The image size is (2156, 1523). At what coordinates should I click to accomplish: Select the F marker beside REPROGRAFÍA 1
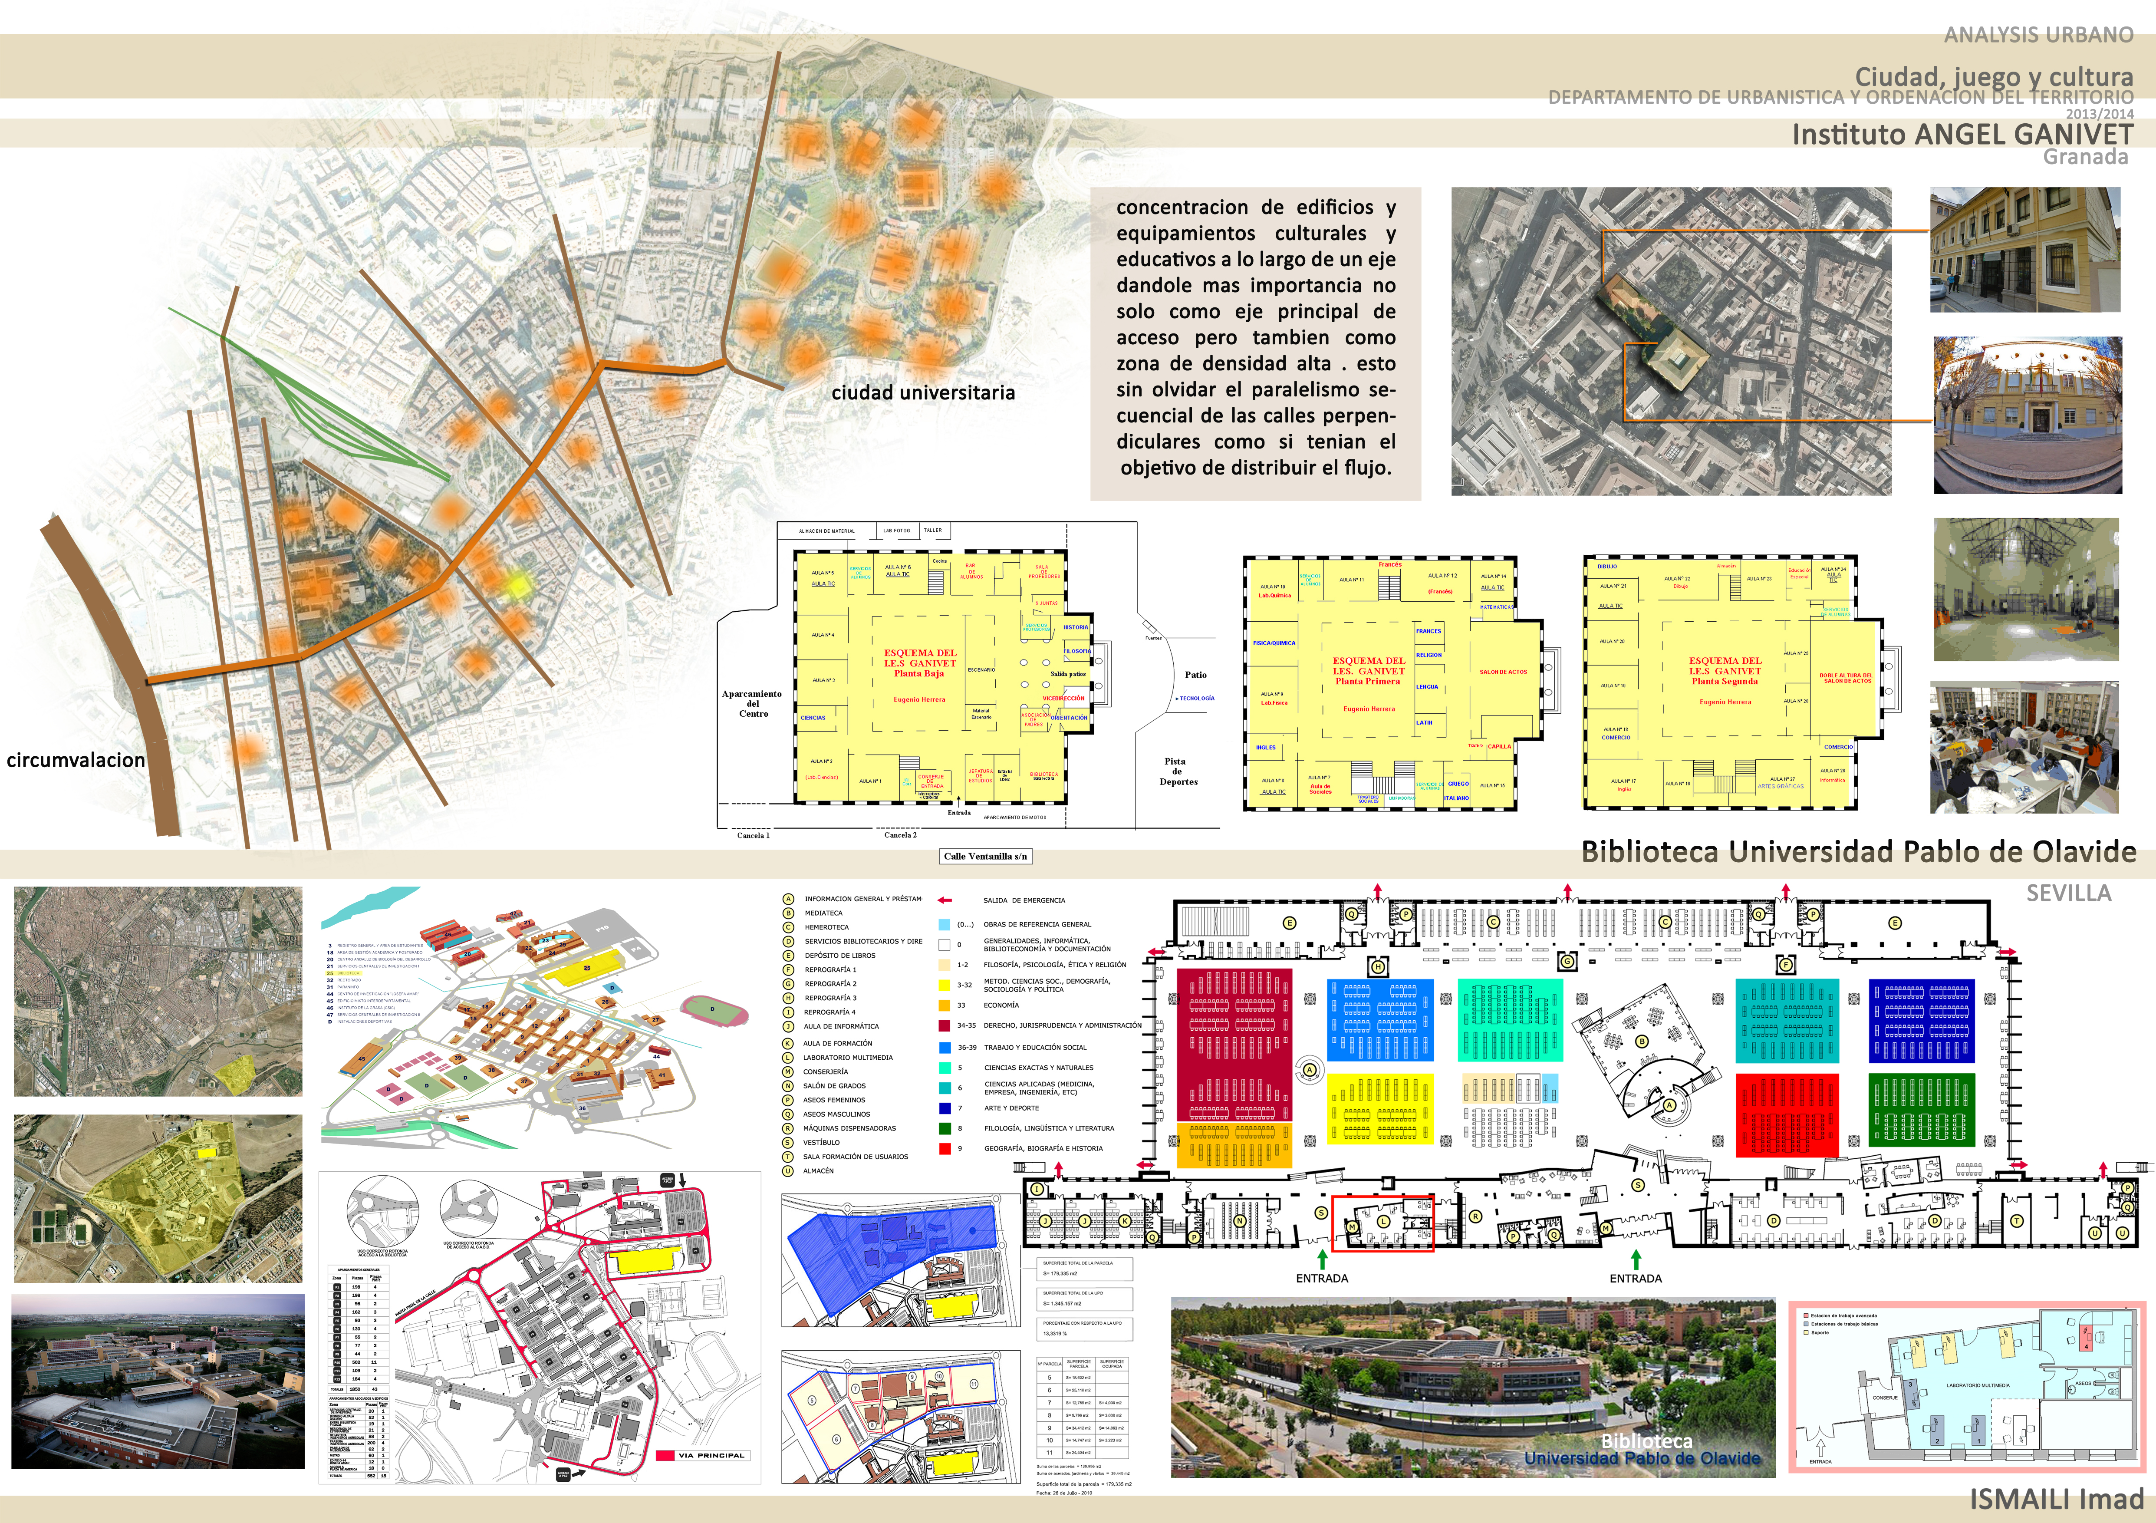click(x=788, y=970)
